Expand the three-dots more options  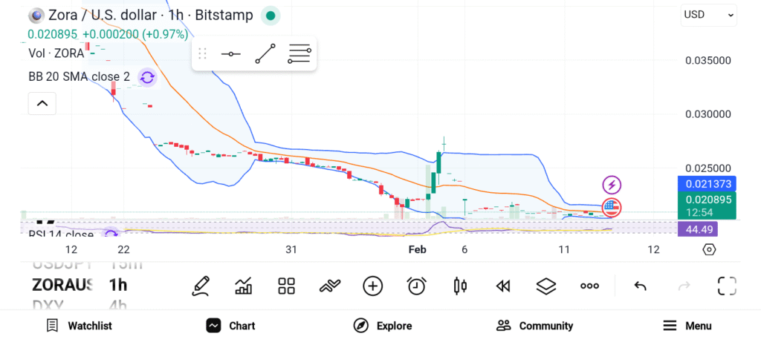(x=590, y=286)
